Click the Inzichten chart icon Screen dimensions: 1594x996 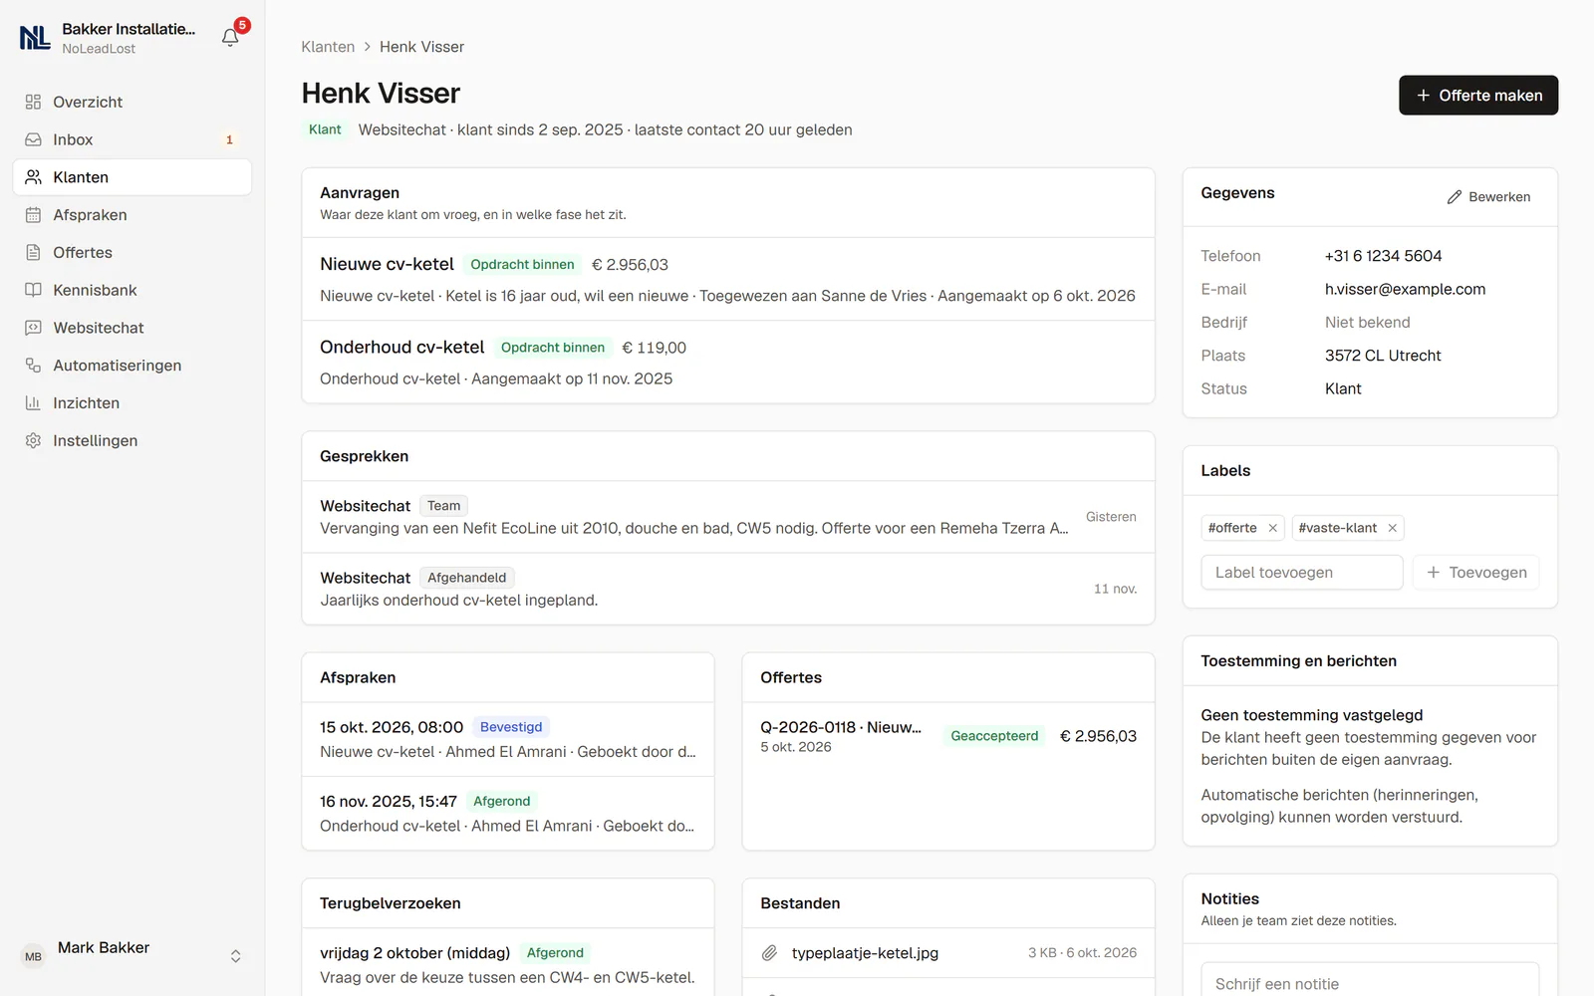tap(33, 403)
